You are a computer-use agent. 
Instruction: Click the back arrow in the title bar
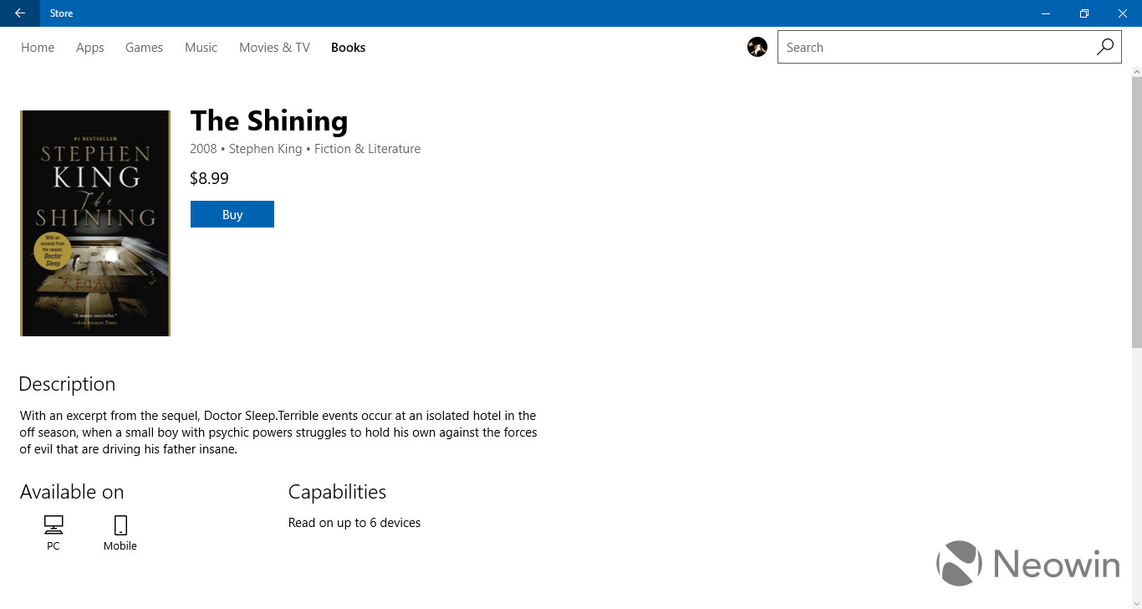pos(18,13)
